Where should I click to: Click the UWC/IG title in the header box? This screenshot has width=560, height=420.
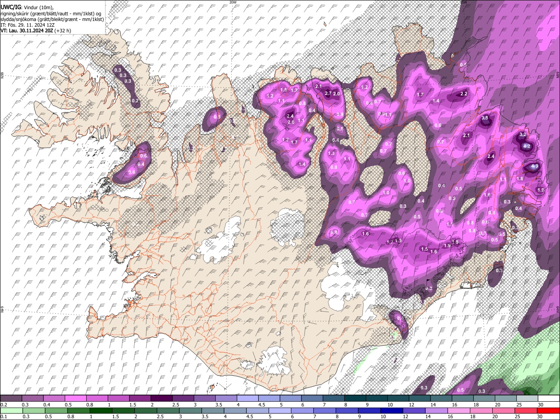10,7
